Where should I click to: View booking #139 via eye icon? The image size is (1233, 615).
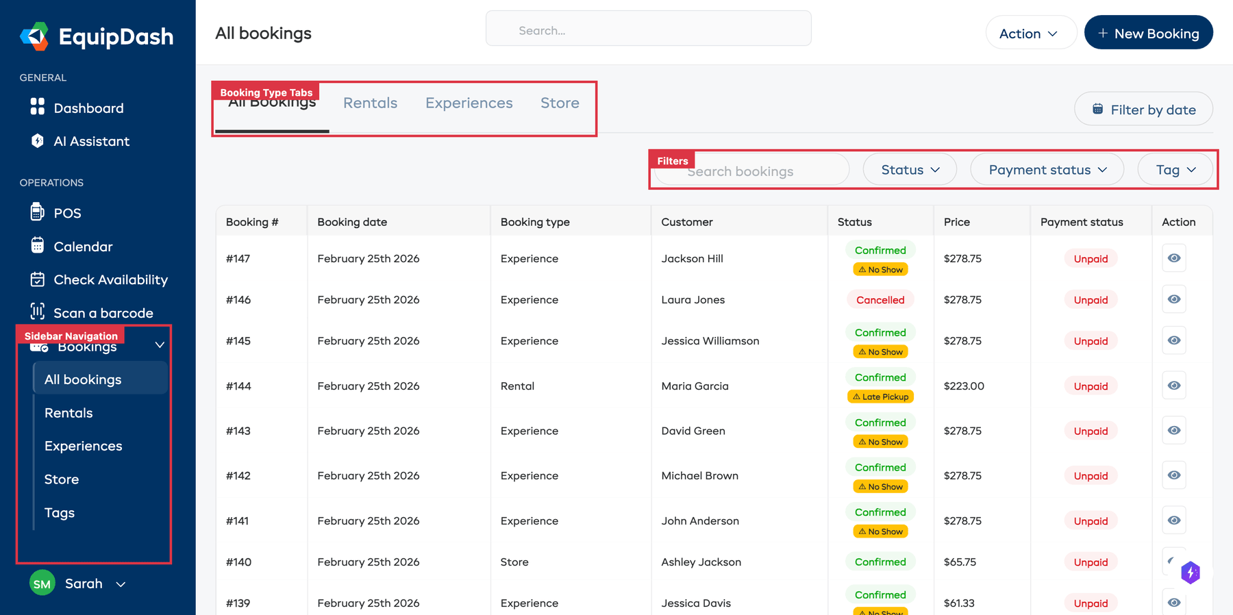point(1174,603)
